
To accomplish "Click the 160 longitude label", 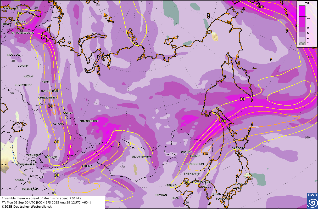I will [307, 137].
